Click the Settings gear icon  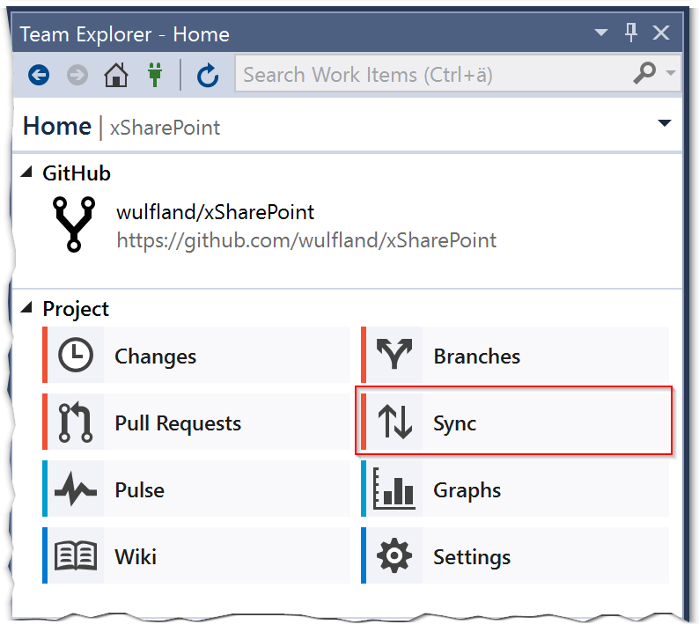pos(394,557)
